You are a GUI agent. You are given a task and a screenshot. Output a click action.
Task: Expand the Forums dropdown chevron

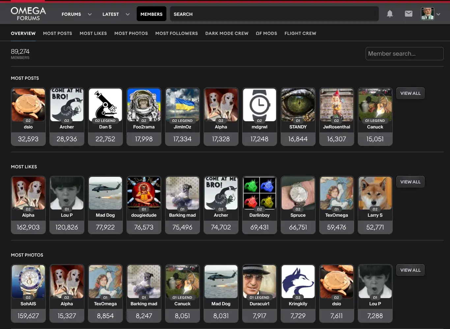click(90, 14)
